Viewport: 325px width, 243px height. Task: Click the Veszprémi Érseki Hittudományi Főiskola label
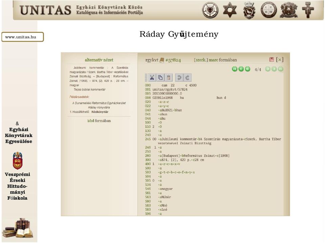(x=17, y=186)
